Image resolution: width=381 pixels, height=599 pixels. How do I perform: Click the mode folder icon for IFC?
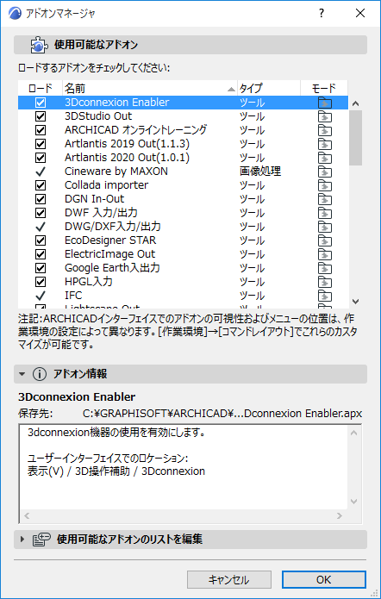pos(325,296)
